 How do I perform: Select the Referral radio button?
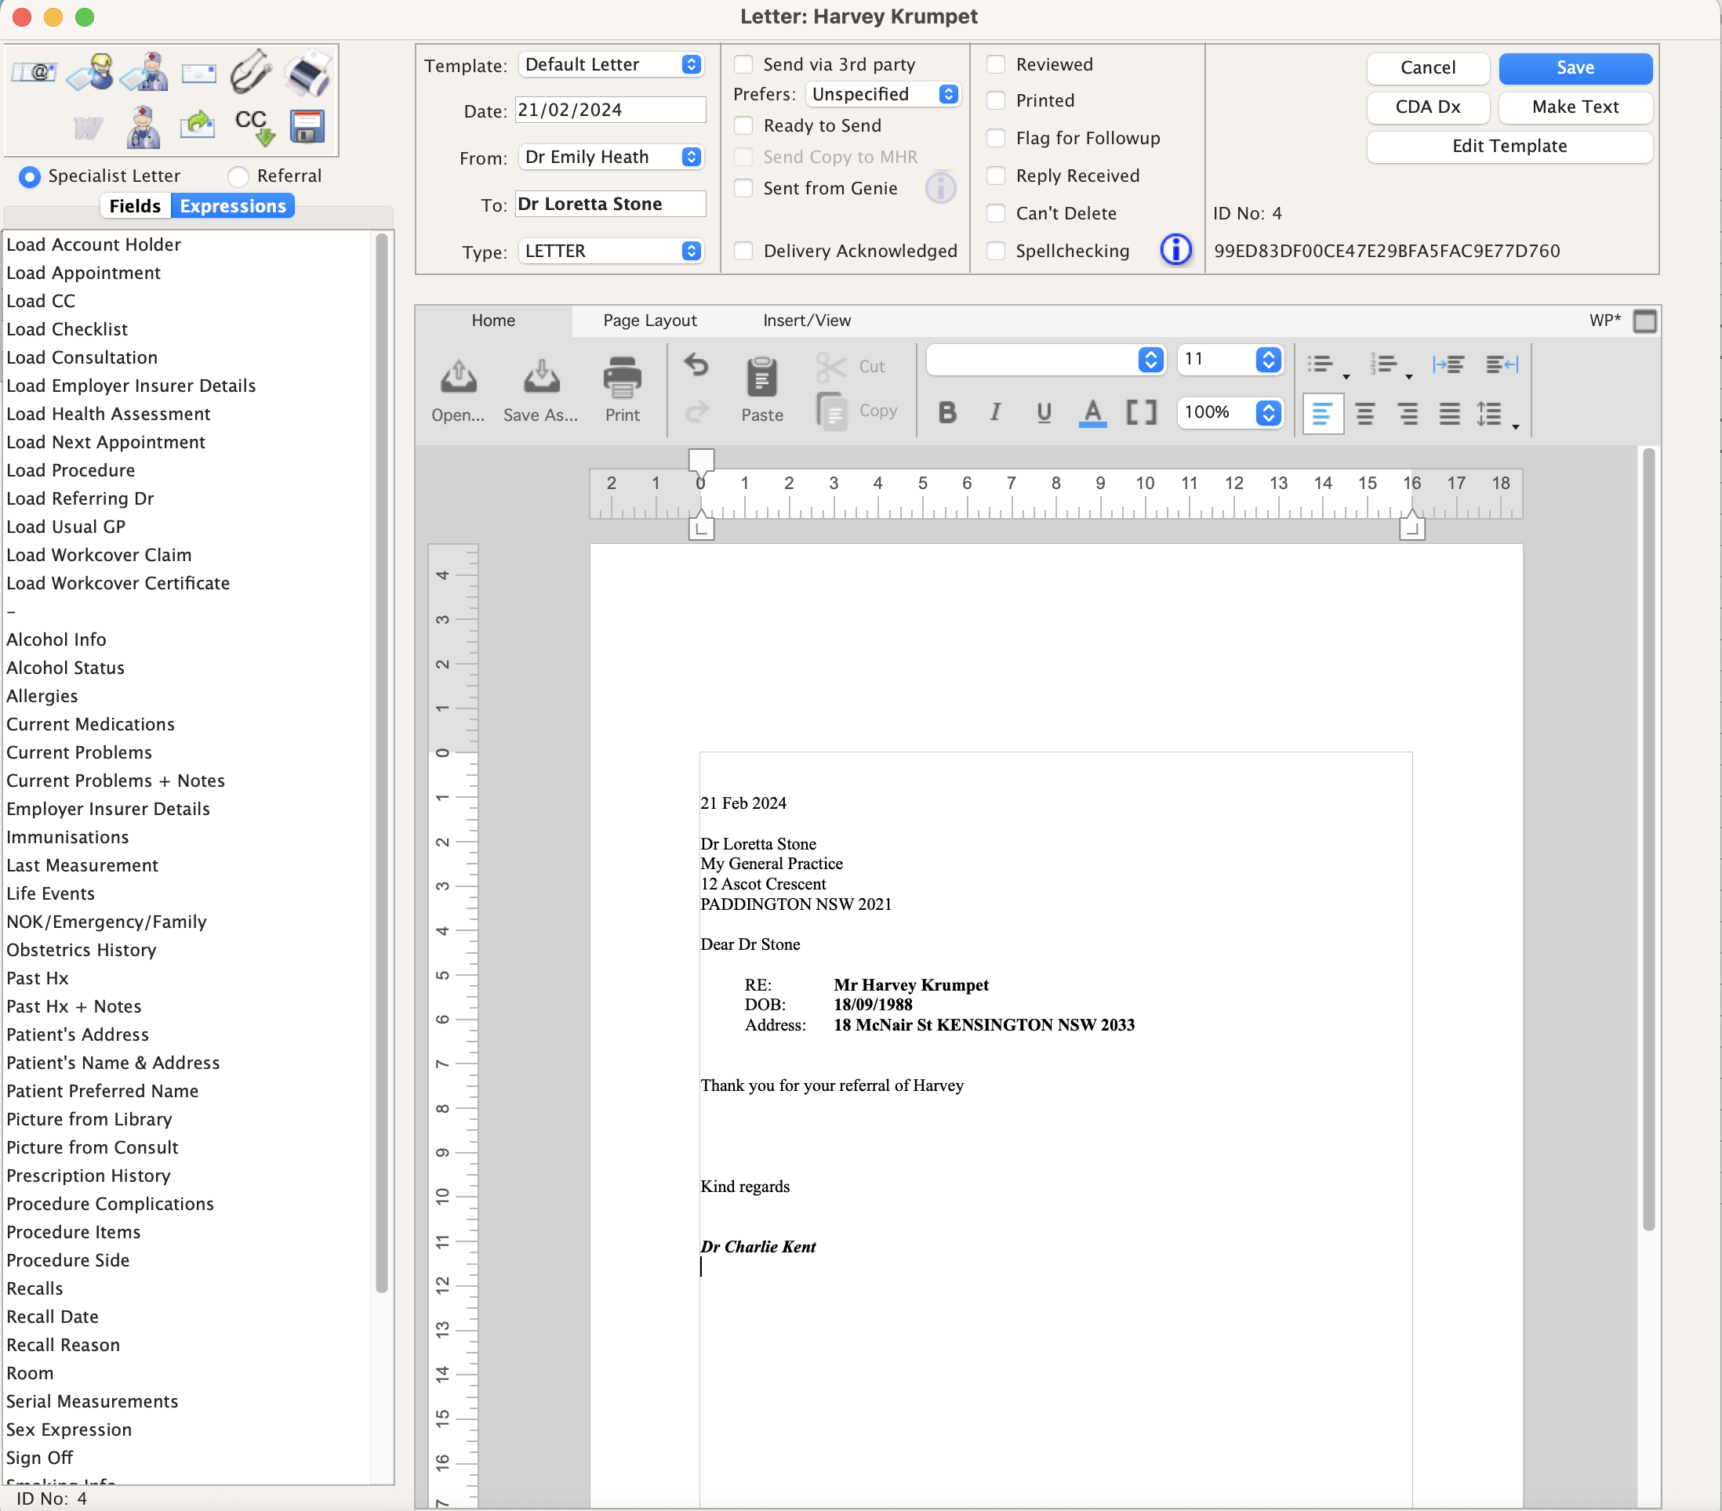(238, 176)
